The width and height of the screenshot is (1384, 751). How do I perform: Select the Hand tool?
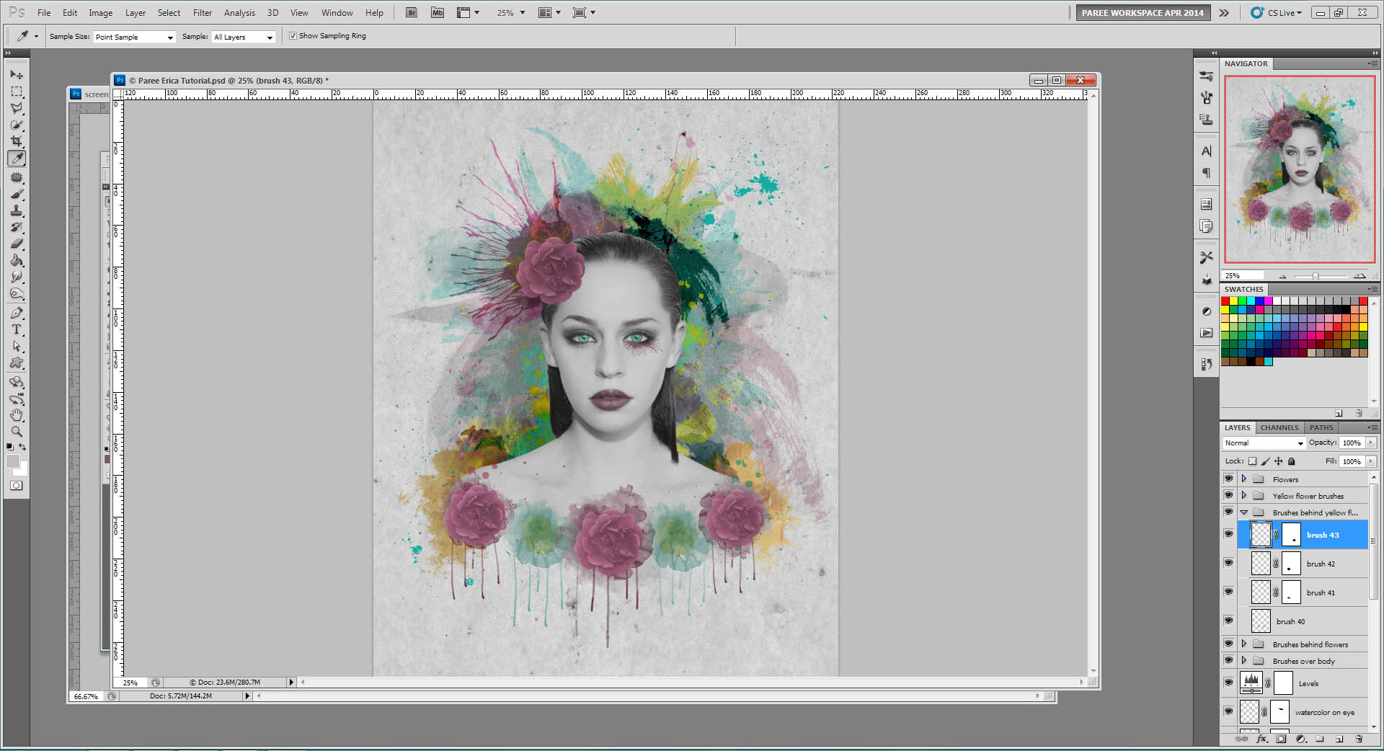point(17,415)
